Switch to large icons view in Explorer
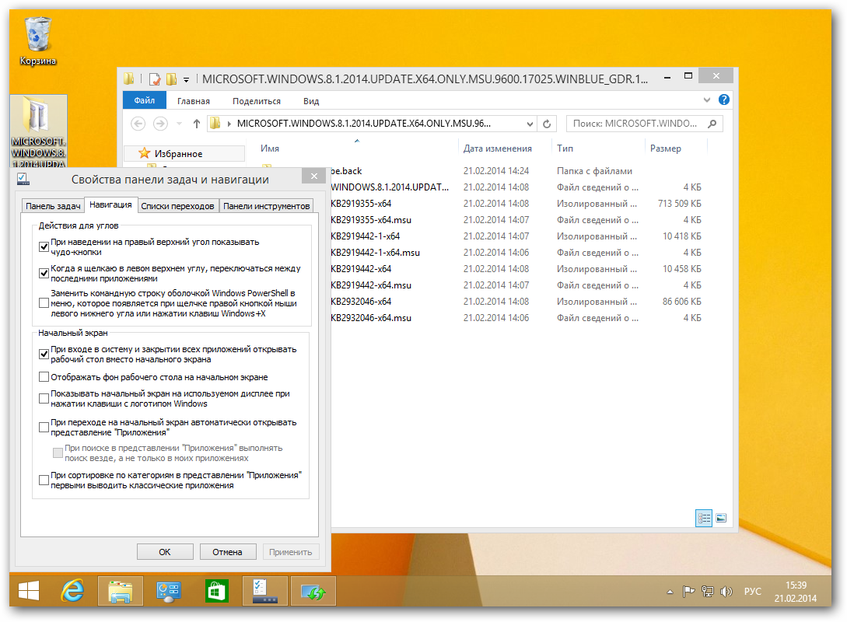Screen dimensions: 847x622 pos(720,519)
